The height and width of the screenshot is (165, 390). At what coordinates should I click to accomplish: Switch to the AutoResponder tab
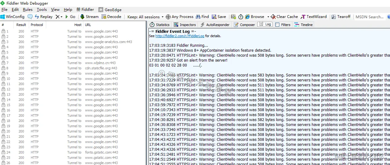pyautogui.click(x=215, y=24)
